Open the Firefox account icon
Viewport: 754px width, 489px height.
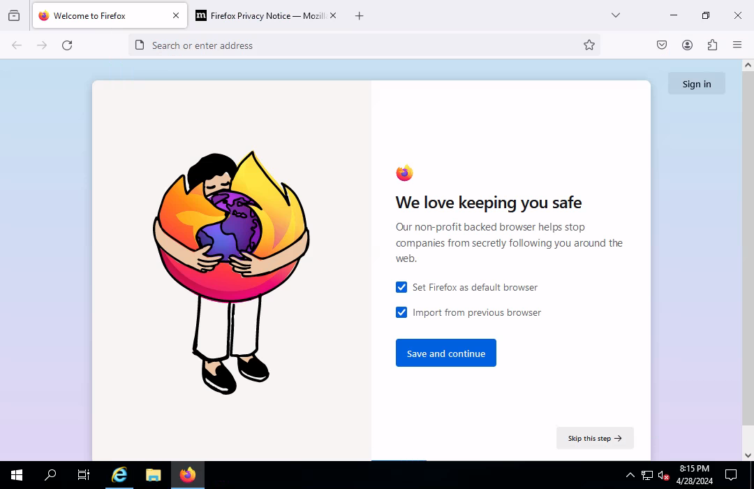(x=687, y=45)
